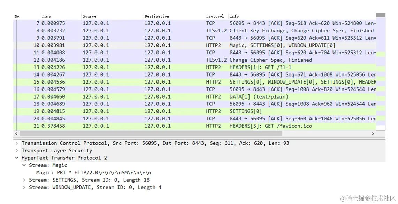The width and height of the screenshot is (398, 204).
Task: Expand the Transport Layer Security section
Action: point(17,150)
